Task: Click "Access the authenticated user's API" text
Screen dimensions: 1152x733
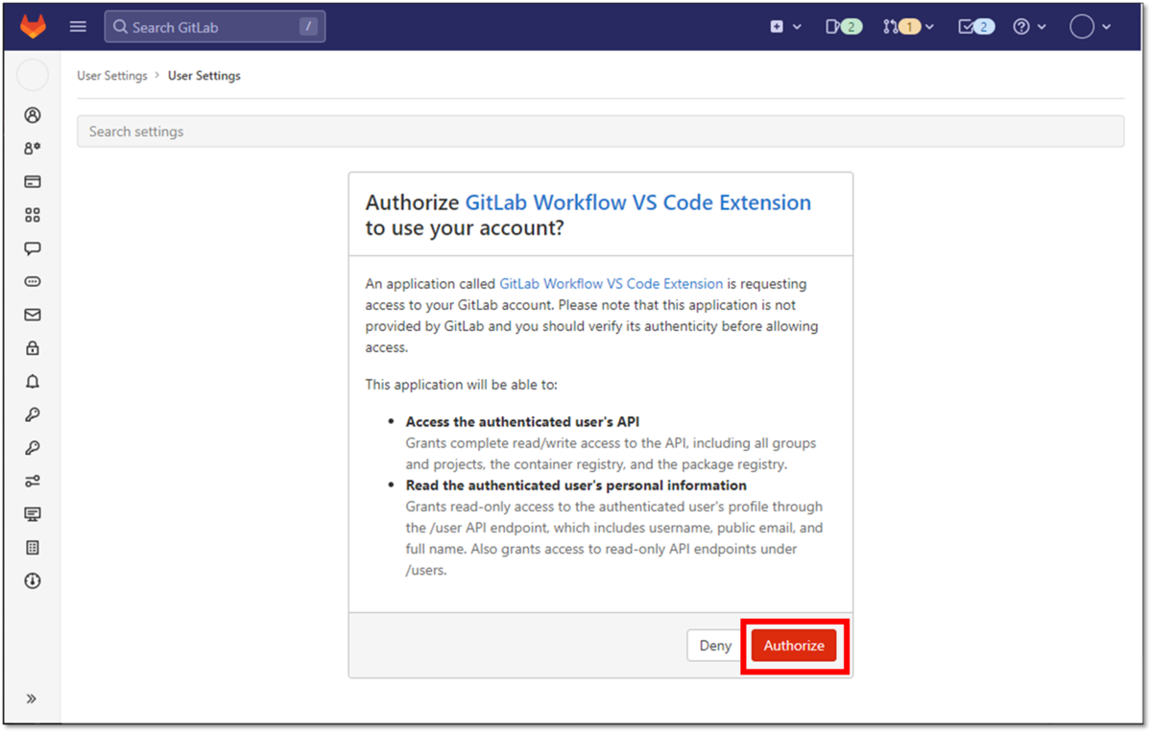Action: click(522, 422)
